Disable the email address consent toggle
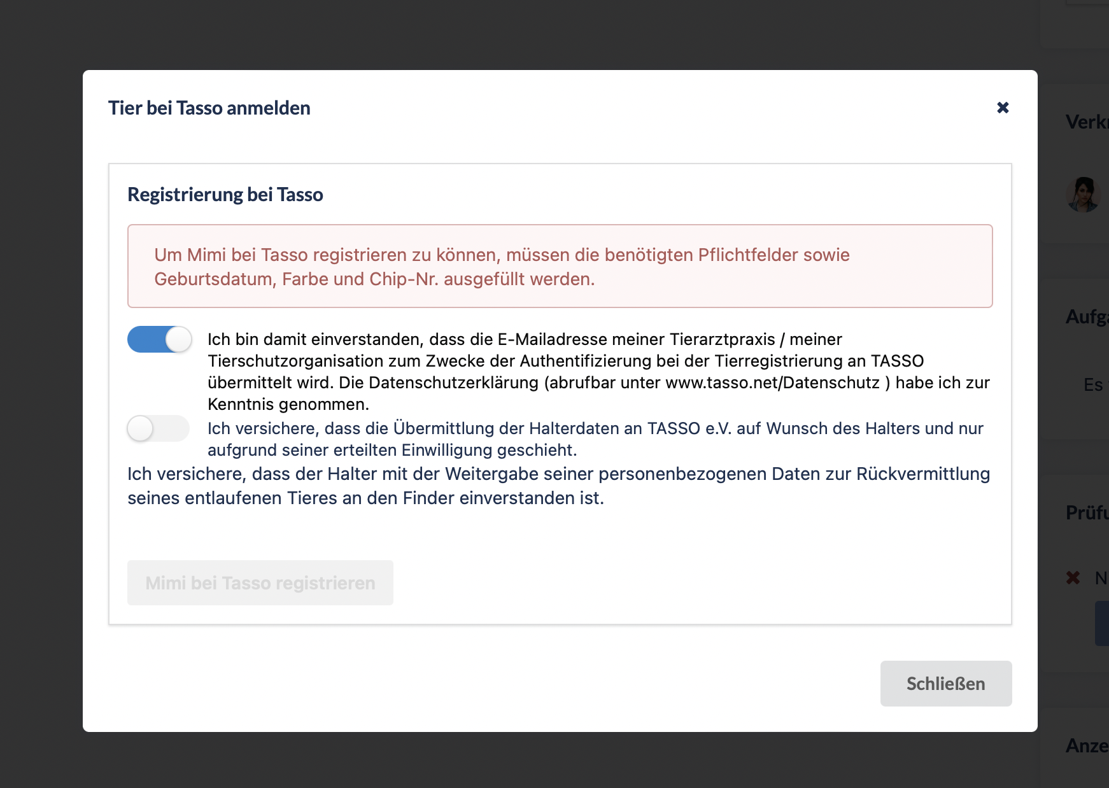The image size is (1109, 788). (x=159, y=339)
